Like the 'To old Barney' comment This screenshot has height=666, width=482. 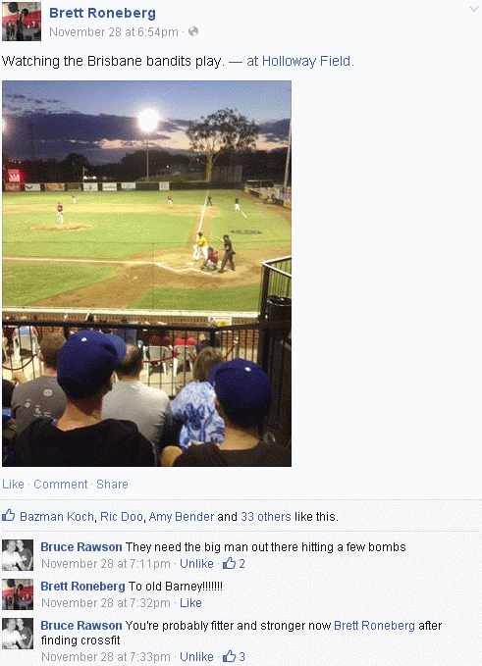pyautogui.click(x=190, y=602)
